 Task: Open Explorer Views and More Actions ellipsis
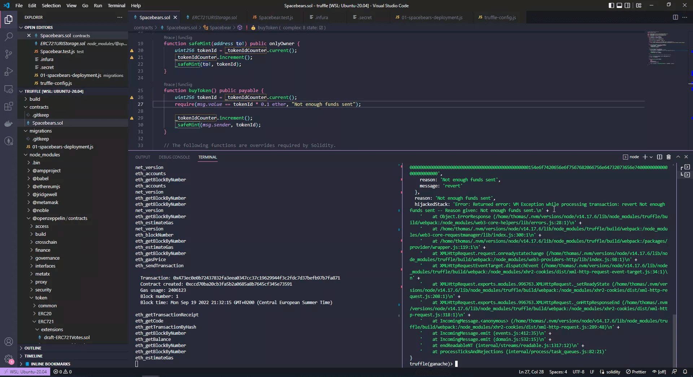tap(120, 17)
